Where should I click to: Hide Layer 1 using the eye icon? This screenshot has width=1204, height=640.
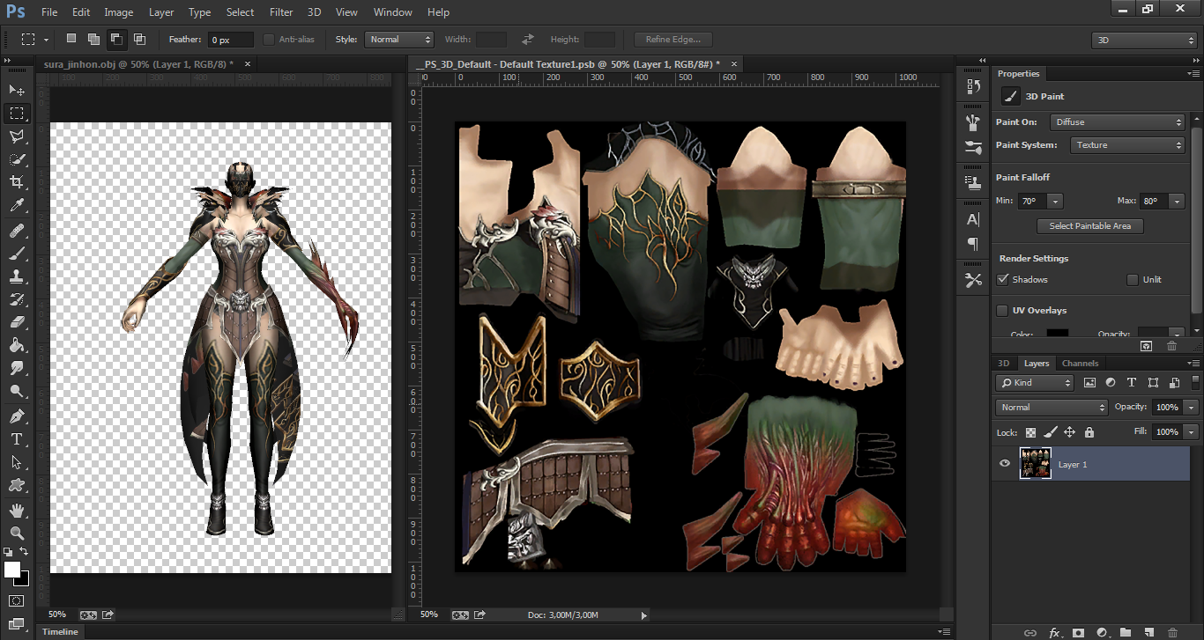(1005, 464)
